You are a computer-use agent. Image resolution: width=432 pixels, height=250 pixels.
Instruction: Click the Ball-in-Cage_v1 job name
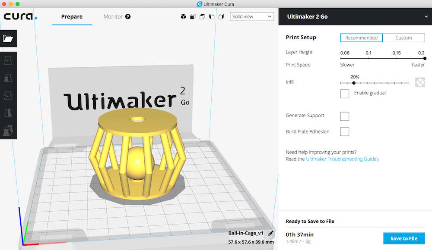(246, 233)
